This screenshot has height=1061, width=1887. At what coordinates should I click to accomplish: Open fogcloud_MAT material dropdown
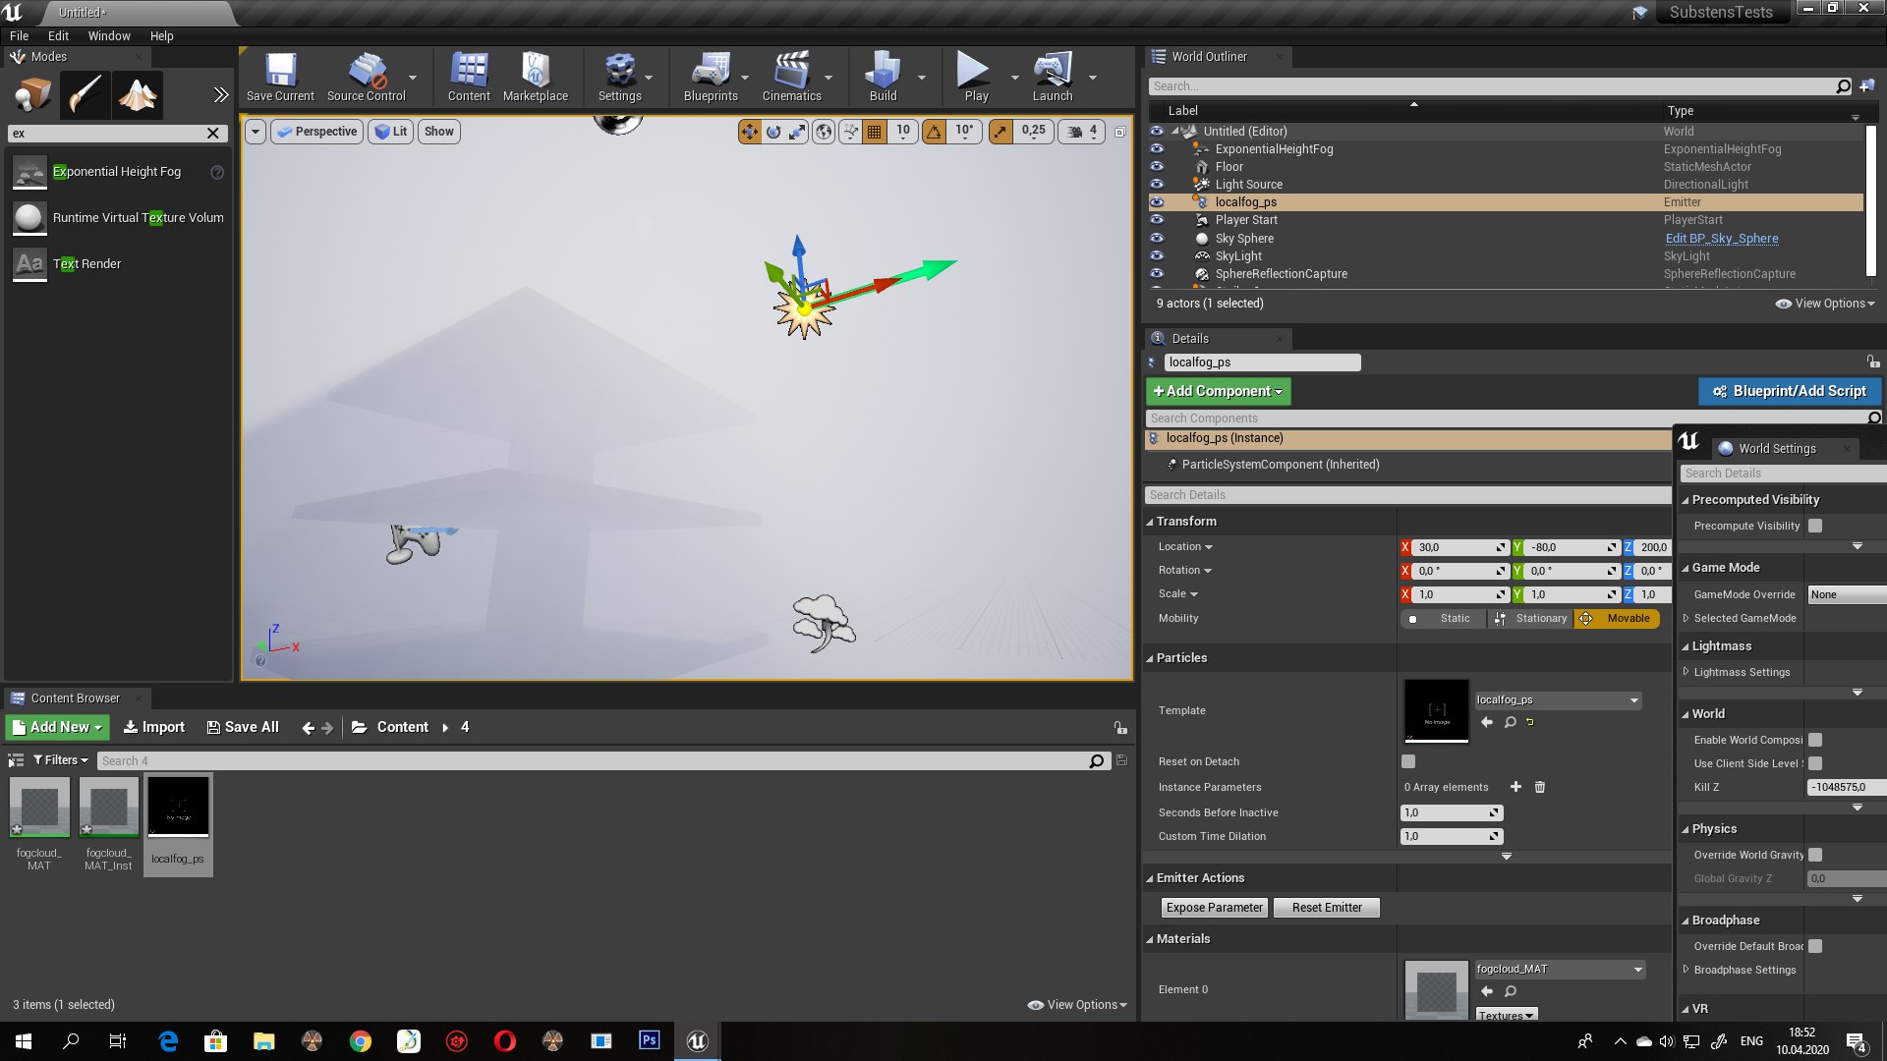click(1560, 969)
